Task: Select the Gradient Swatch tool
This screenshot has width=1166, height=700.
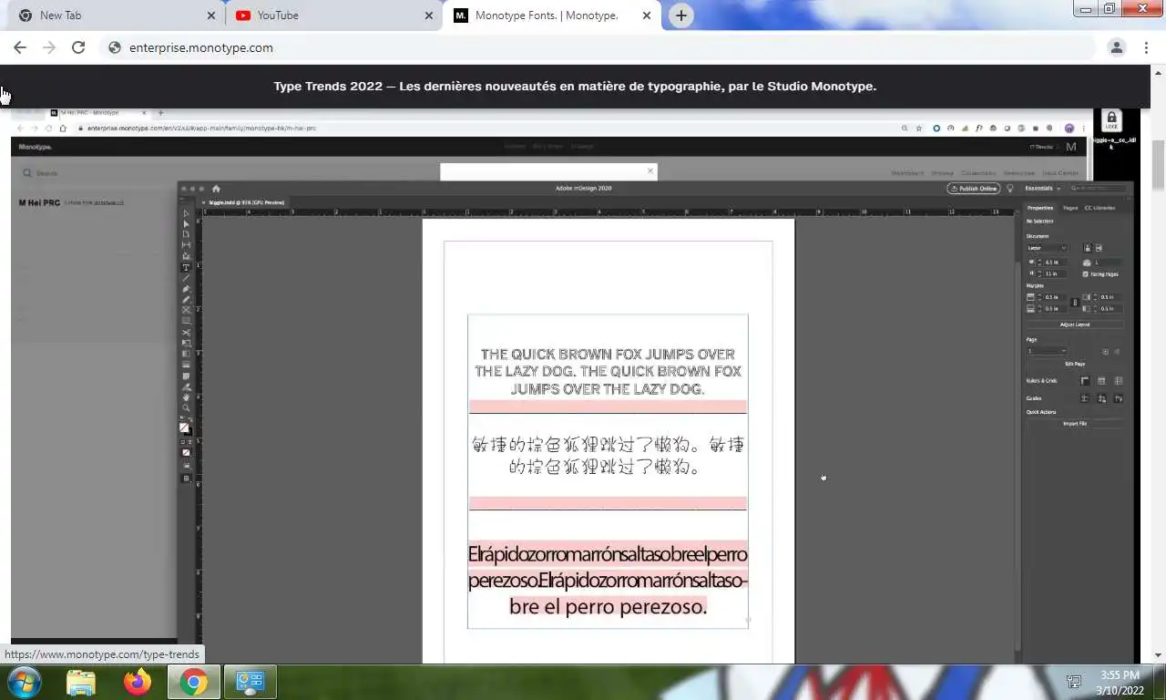Action: click(186, 354)
